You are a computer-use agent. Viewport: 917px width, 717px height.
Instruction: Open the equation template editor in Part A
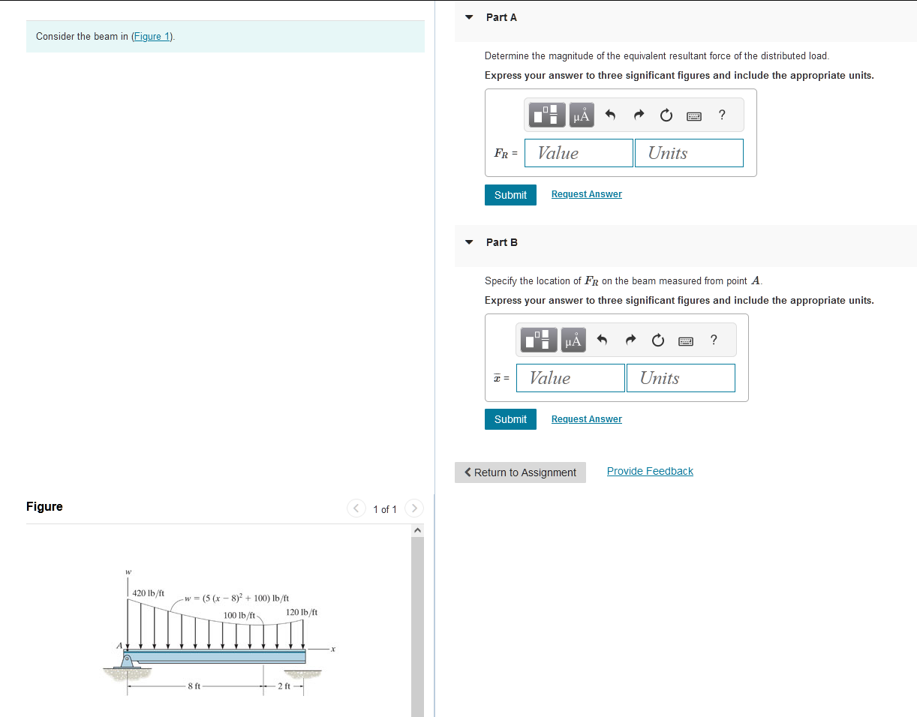(x=546, y=115)
